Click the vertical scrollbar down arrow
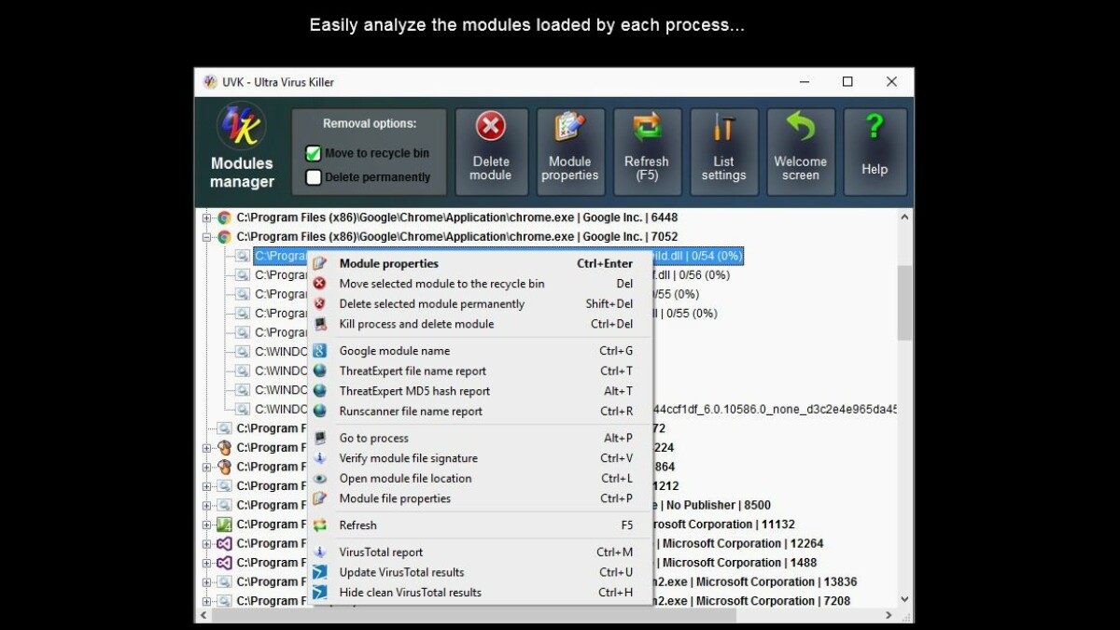The image size is (1120, 630). coord(904,599)
